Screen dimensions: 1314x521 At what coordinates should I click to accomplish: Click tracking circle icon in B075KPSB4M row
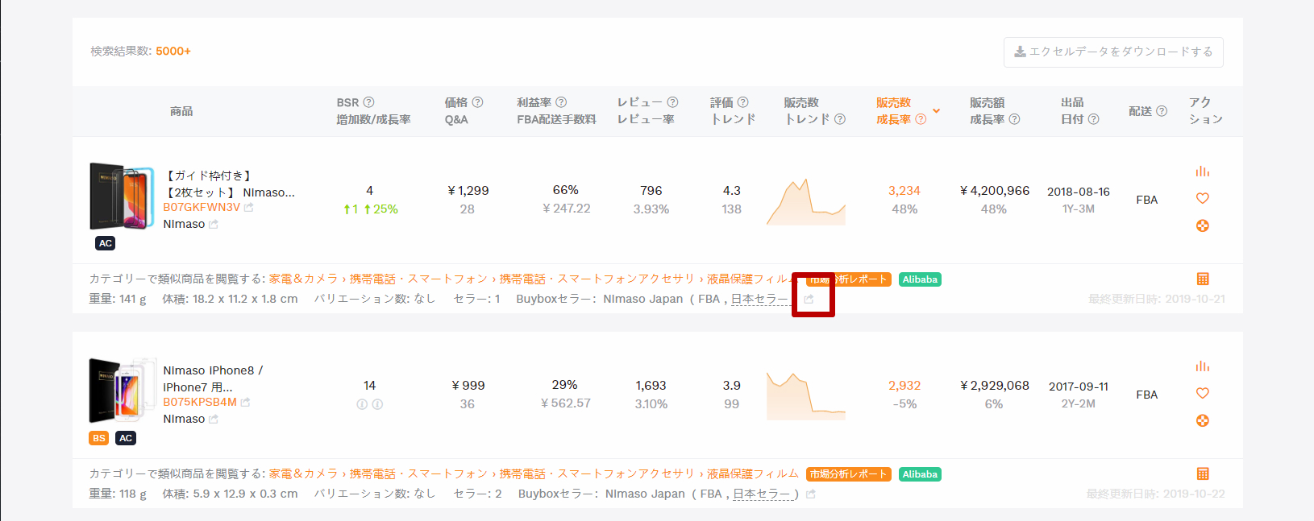1203,420
